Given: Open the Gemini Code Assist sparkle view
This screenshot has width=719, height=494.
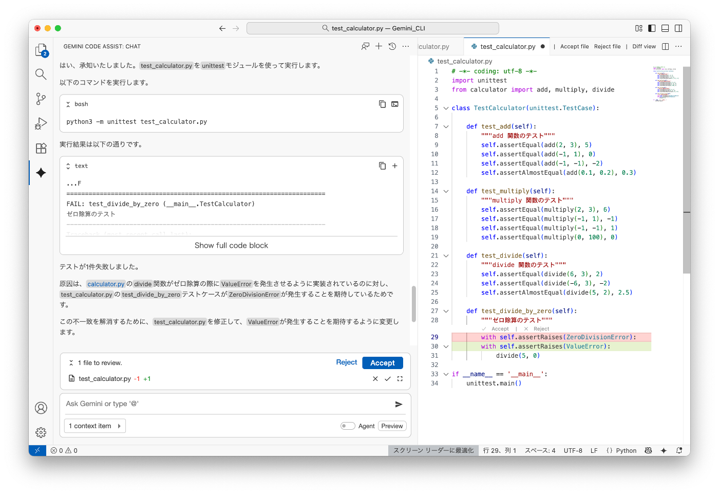Looking at the screenshot, I should click(41, 173).
